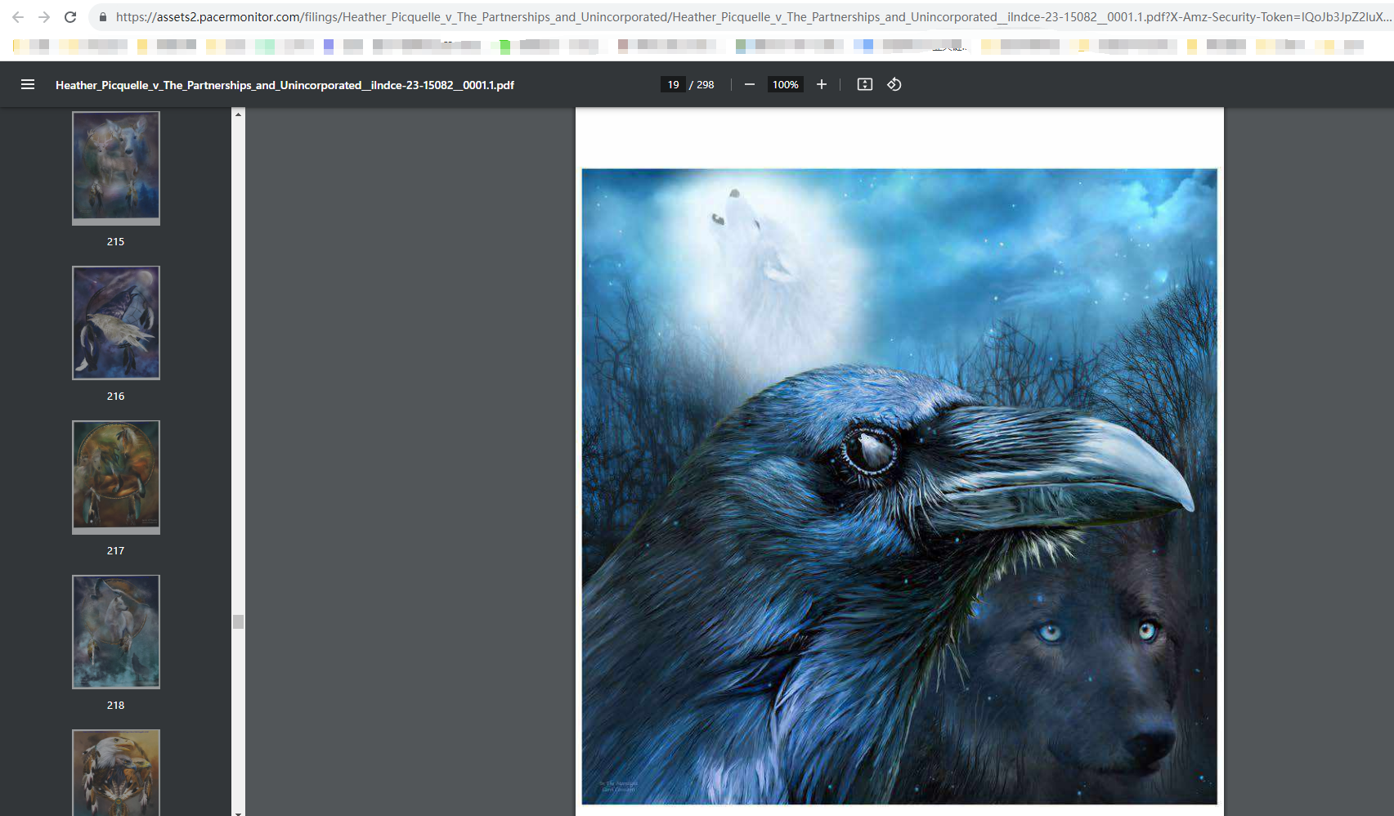Reload the page with the refresh icon
1394x816 pixels.
(x=70, y=17)
